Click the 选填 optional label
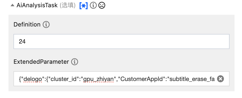 click(68, 5)
